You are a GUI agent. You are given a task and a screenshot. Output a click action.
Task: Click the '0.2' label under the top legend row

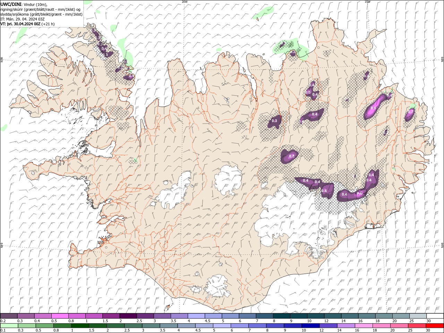coord(3,321)
